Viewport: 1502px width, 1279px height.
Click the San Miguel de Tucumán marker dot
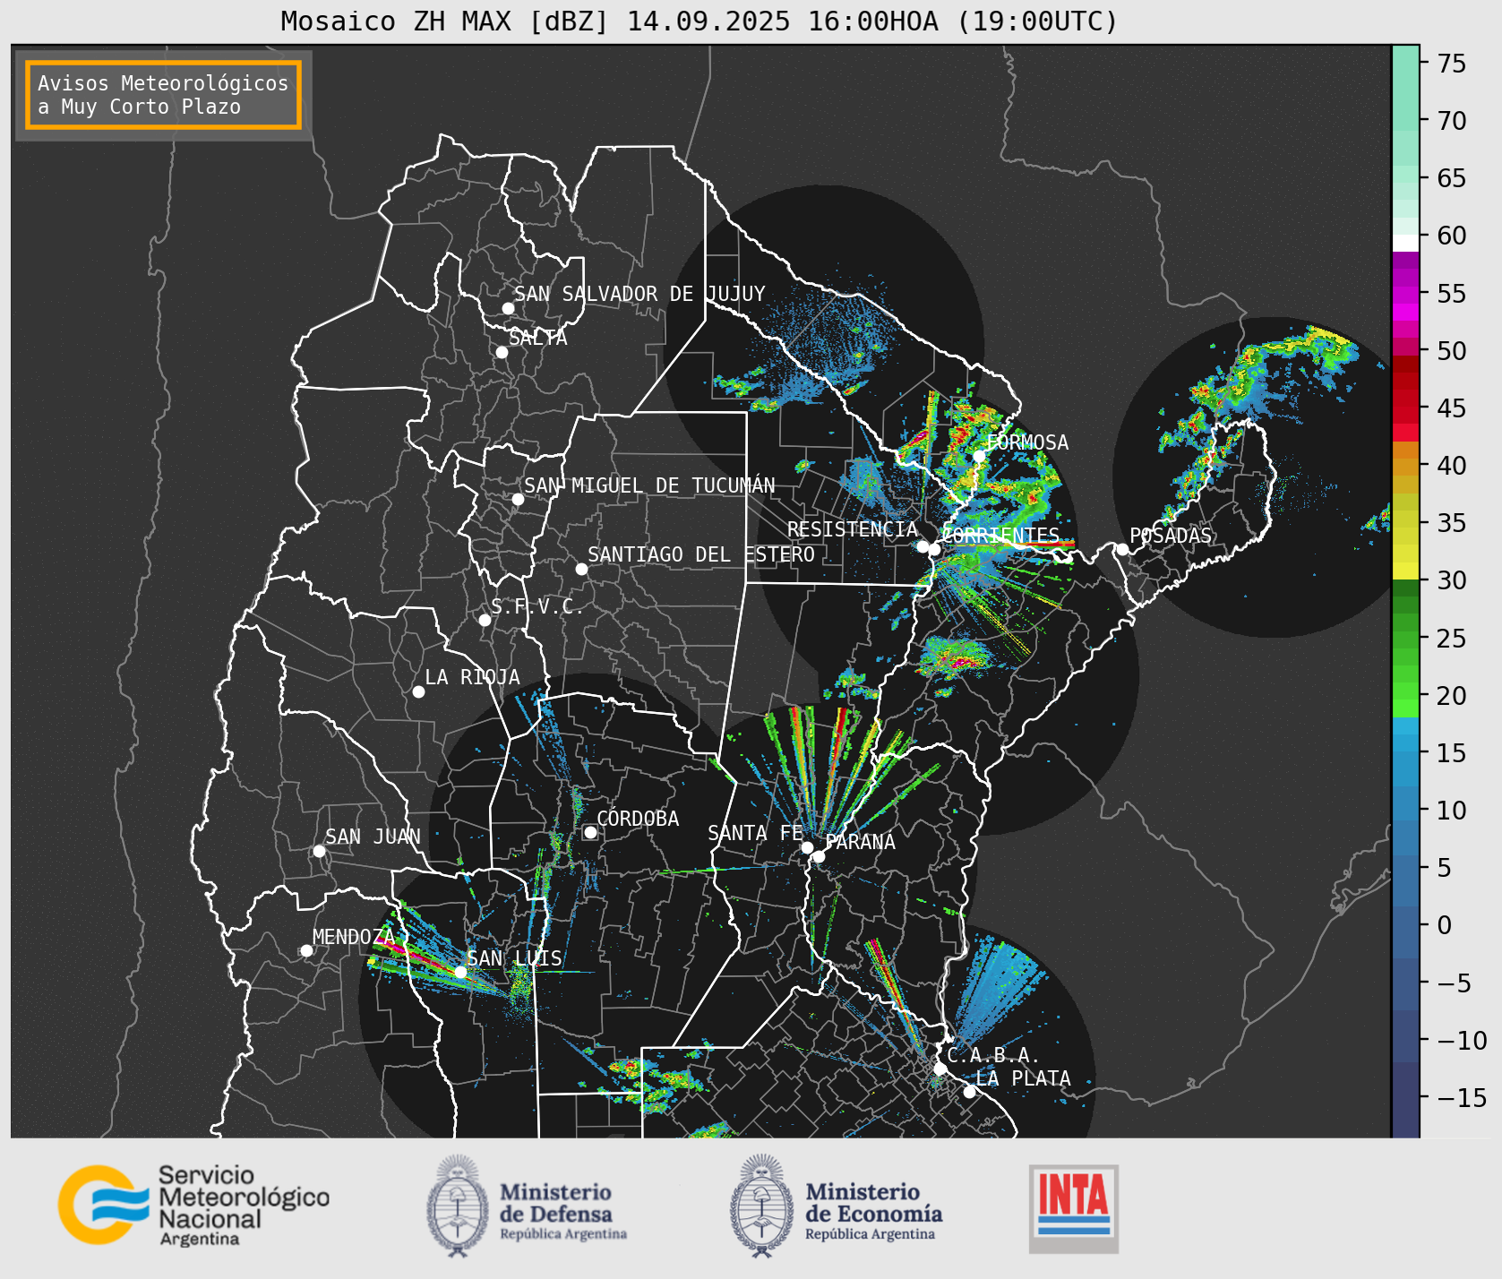point(518,499)
